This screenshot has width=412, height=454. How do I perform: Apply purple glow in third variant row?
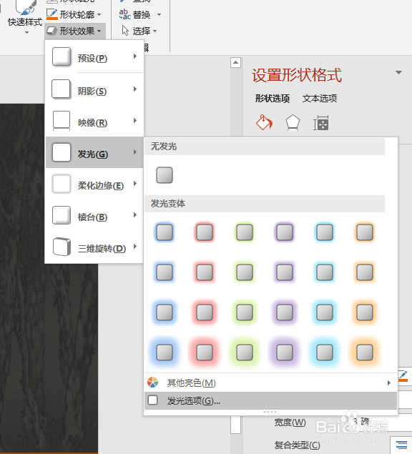[285, 312]
